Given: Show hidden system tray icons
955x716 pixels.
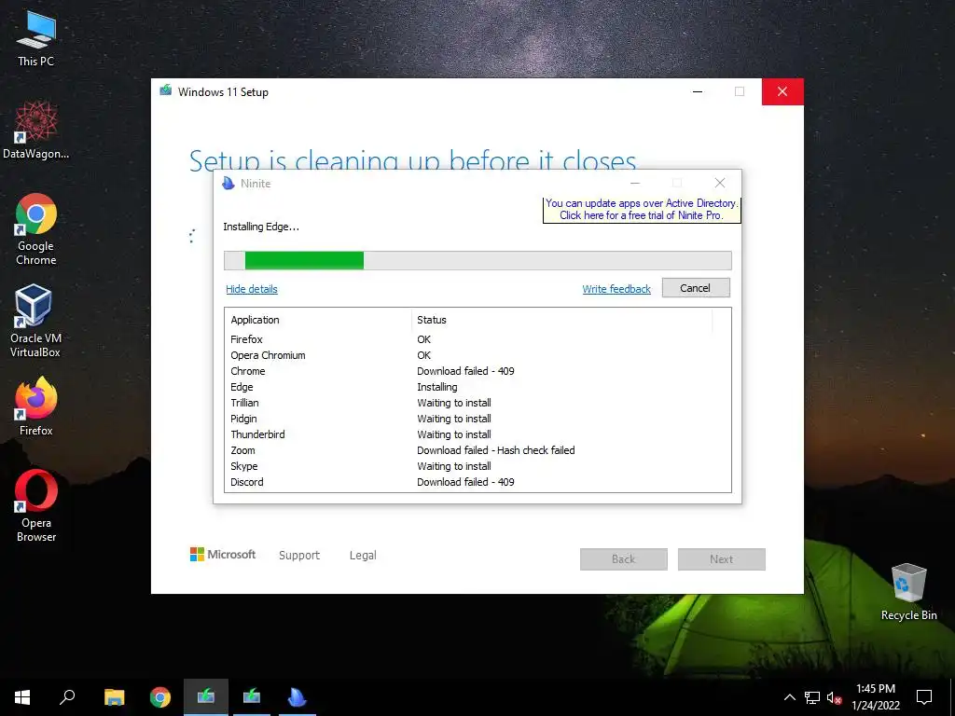Looking at the screenshot, I should click(x=789, y=697).
